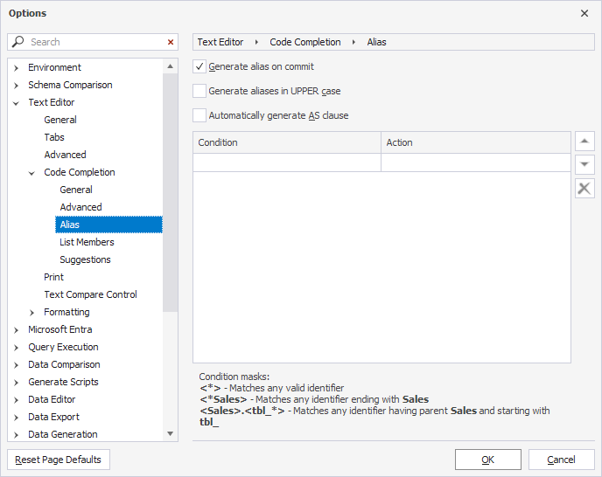The height and width of the screenshot is (477, 602).
Task: Select Query Execution category label
Action: [x=63, y=347]
